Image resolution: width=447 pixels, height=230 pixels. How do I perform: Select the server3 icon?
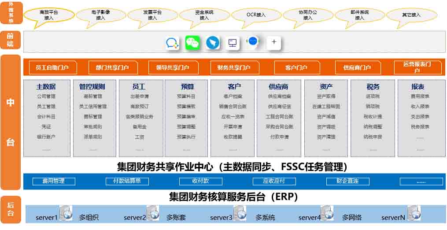(240, 214)
